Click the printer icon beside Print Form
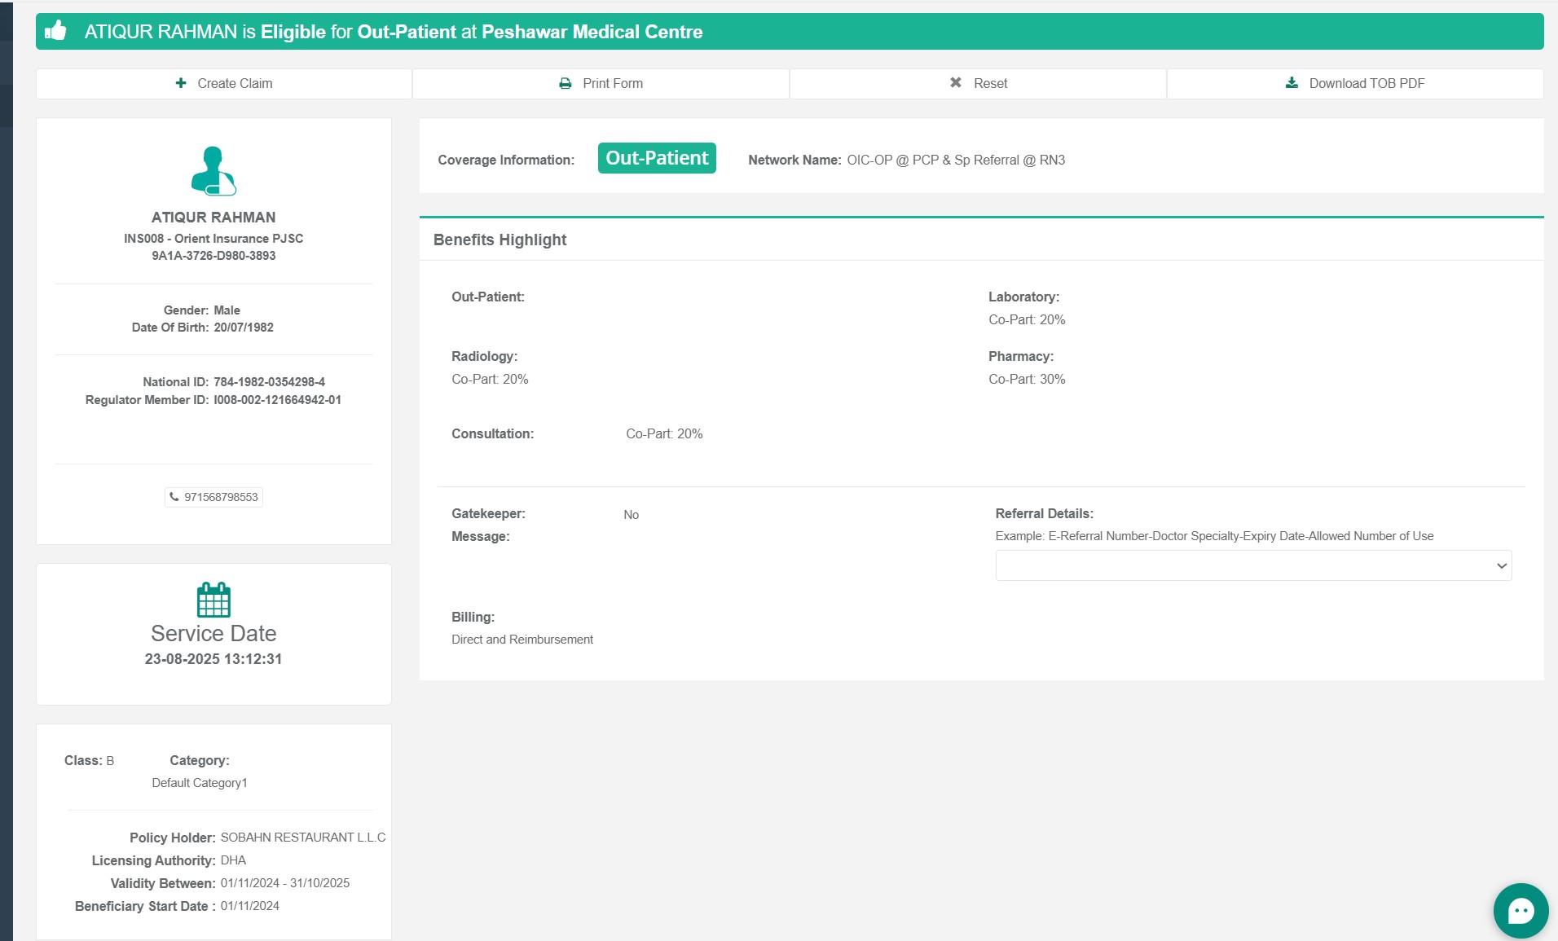1558x941 pixels. pos(565,83)
